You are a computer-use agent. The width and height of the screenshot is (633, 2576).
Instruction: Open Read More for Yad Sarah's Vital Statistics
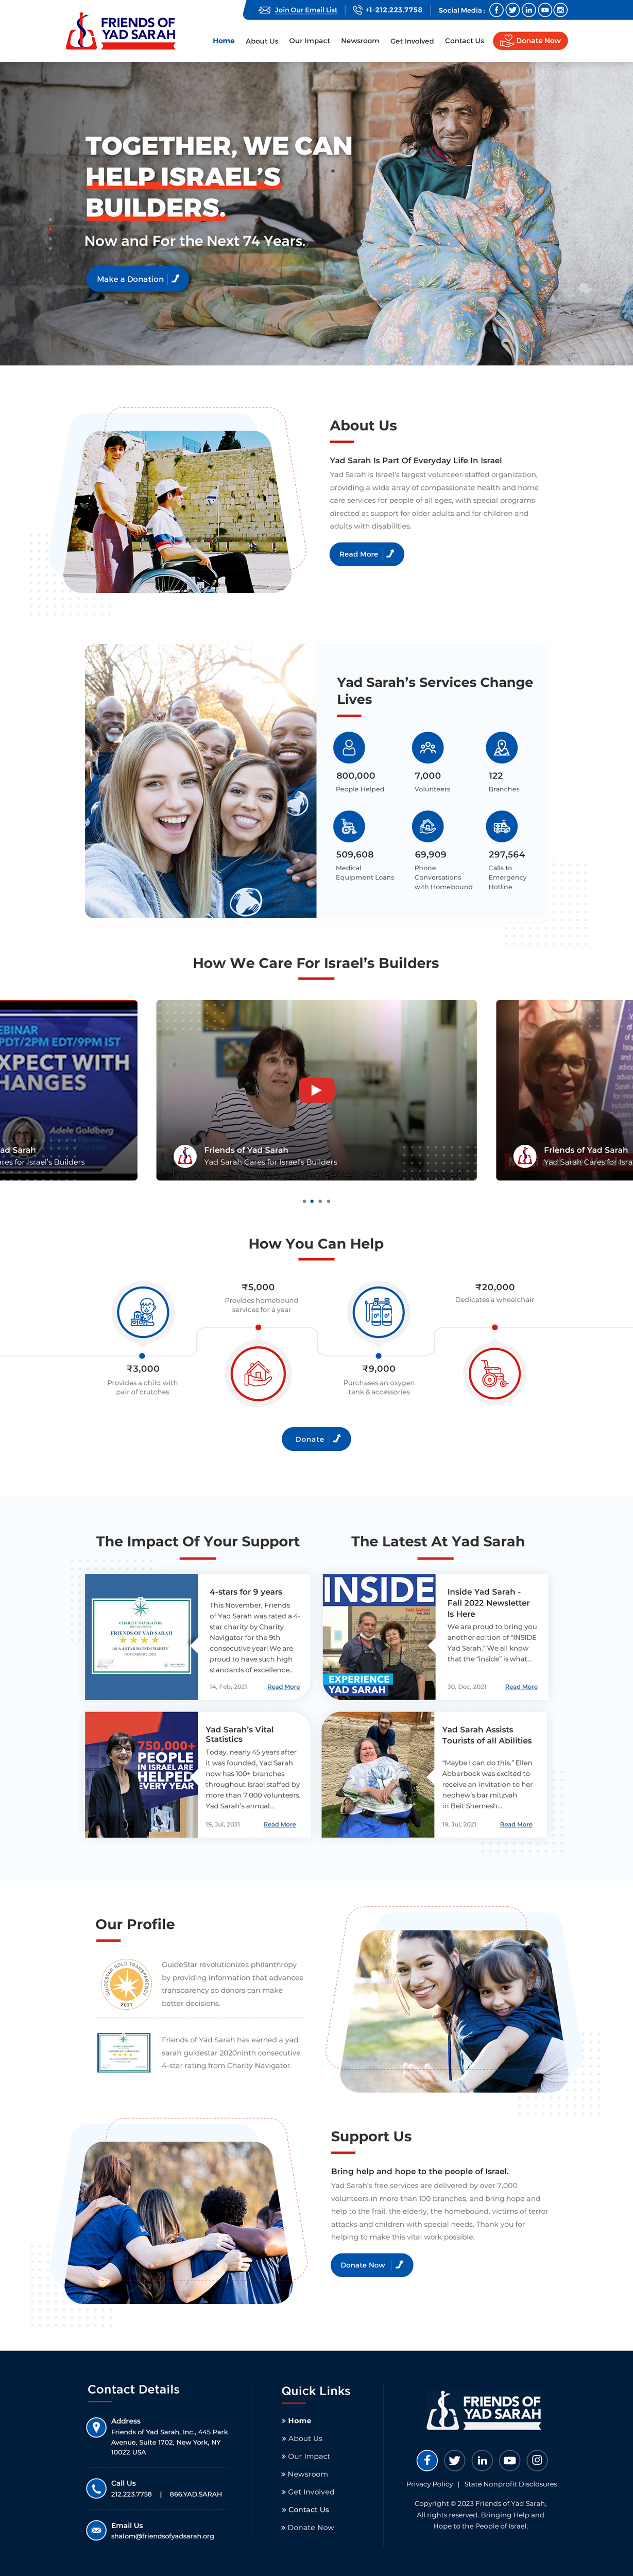coord(280,1825)
